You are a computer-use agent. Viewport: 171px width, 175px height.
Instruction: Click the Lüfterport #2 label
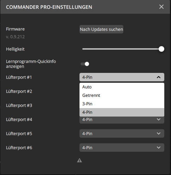click(19, 91)
